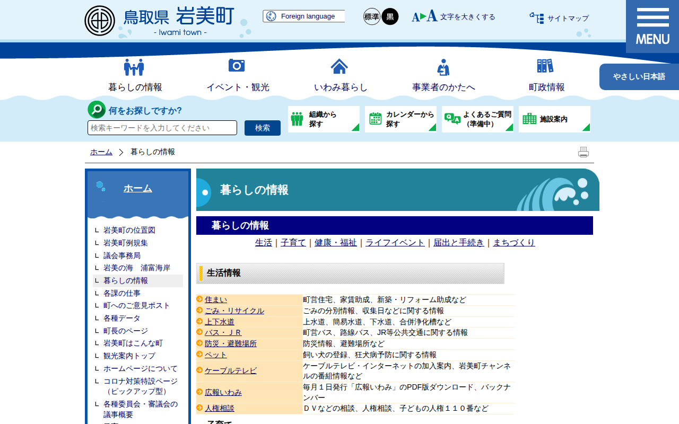Click the orange arrow next to ペット

[x=200, y=354]
